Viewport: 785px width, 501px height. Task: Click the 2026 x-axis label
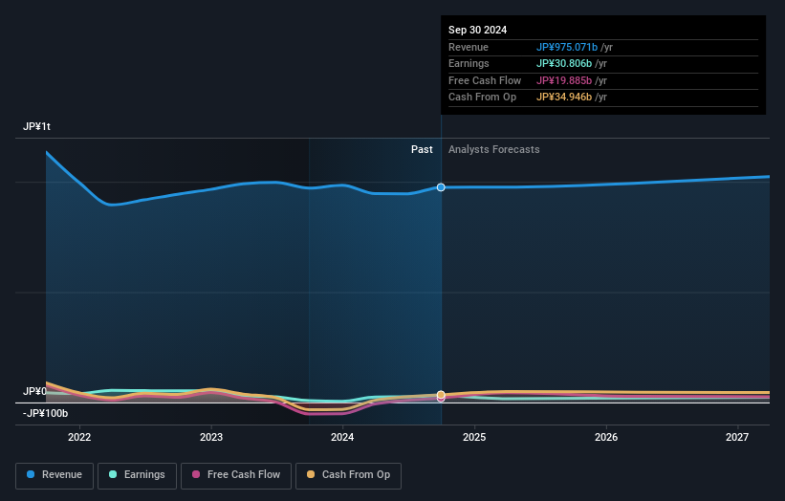606,438
